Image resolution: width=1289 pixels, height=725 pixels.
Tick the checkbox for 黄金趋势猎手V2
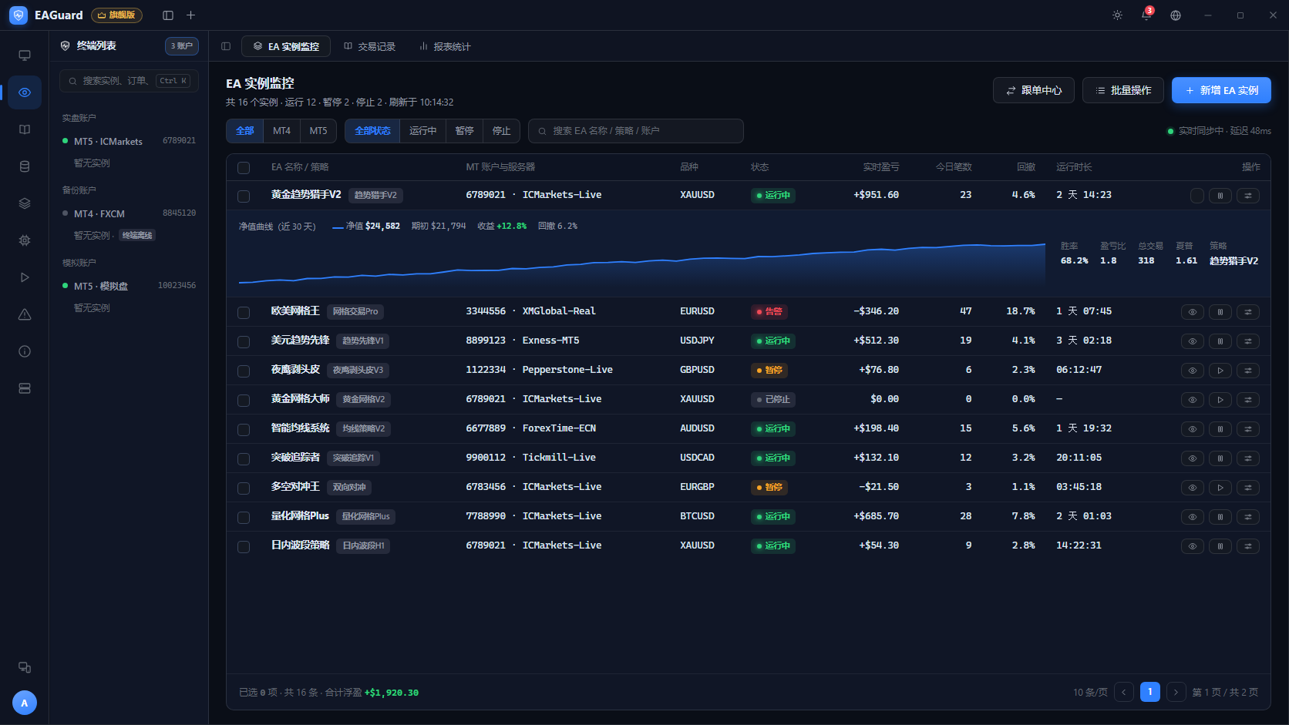[x=244, y=196]
